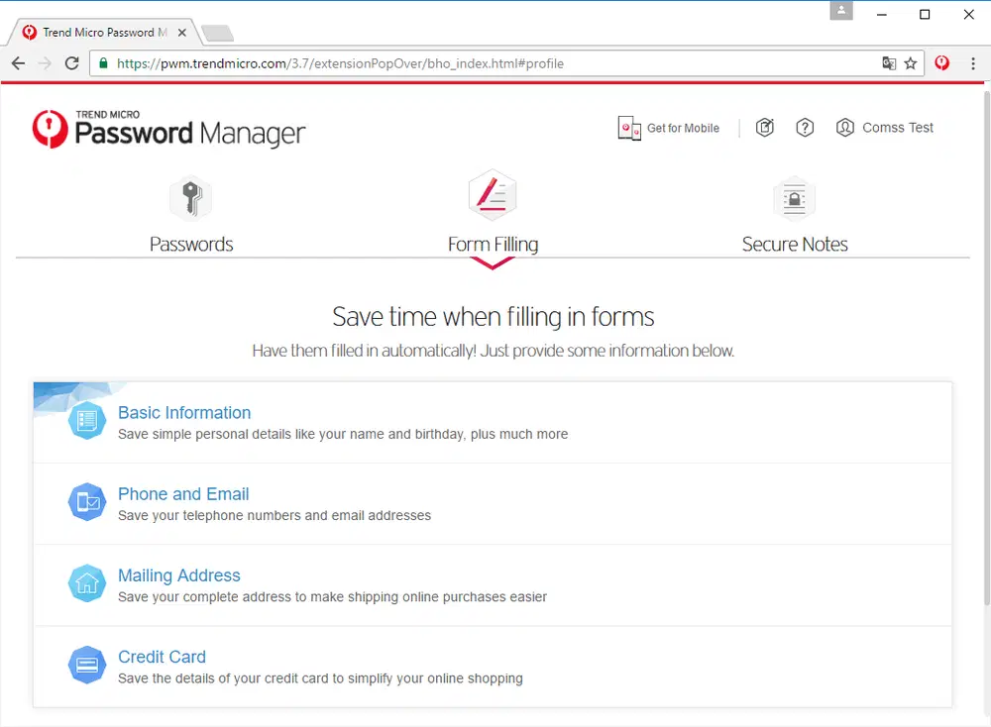The width and height of the screenshot is (991, 727).
Task: Click the Trend Micro extension icon in toolbar
Action: 941,63
